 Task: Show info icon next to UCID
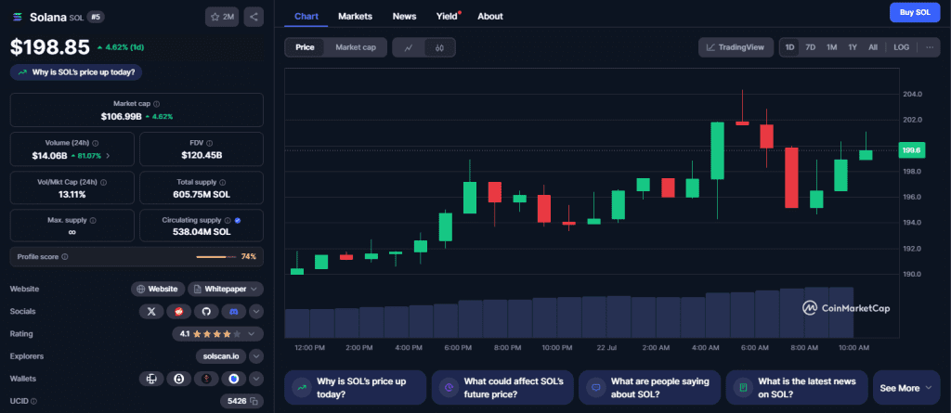(x=34, y=401)
